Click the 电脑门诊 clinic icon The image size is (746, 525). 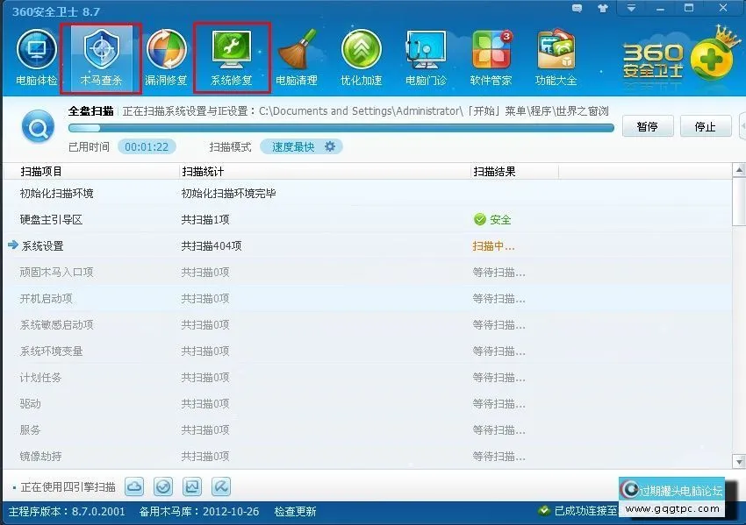(427, 58)
